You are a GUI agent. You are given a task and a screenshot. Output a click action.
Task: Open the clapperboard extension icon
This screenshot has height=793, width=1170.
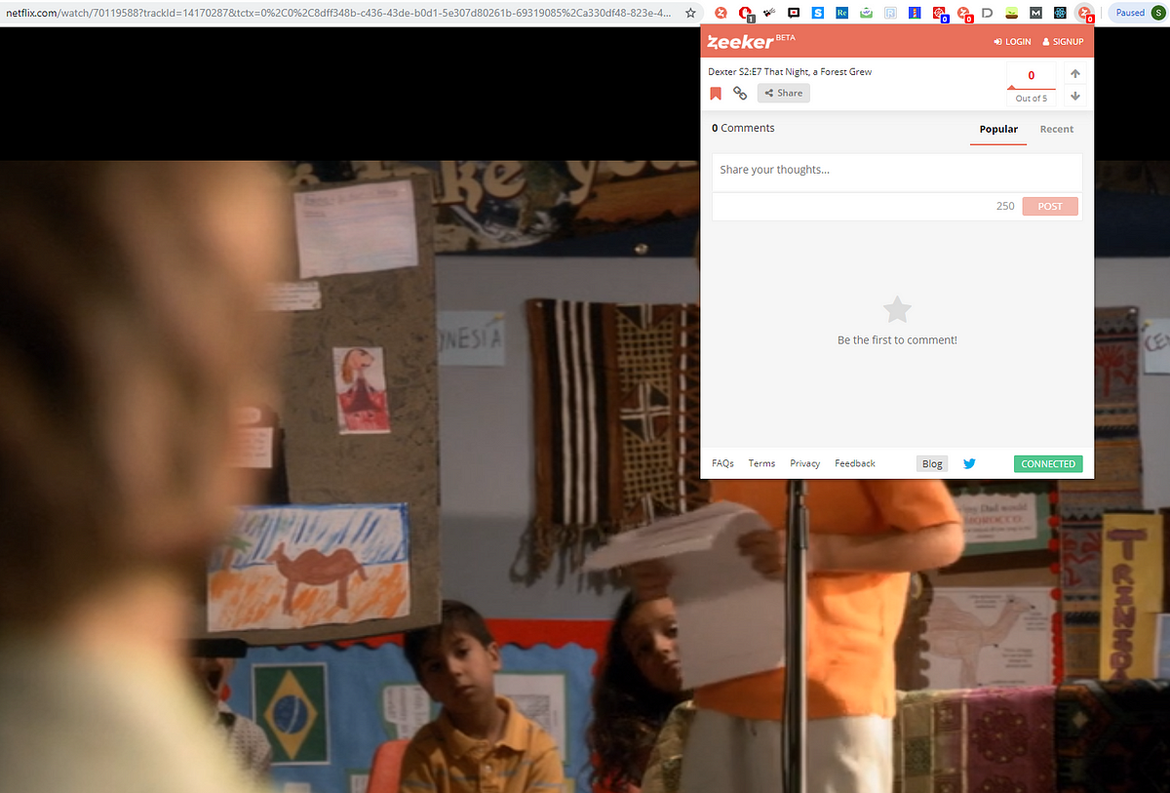point(769,13)
